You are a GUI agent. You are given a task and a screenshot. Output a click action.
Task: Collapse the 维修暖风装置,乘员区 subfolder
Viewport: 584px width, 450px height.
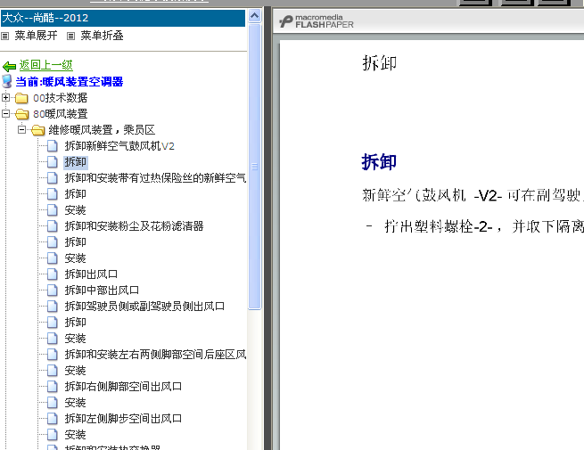pyautogui.click(x=21, y=129)
